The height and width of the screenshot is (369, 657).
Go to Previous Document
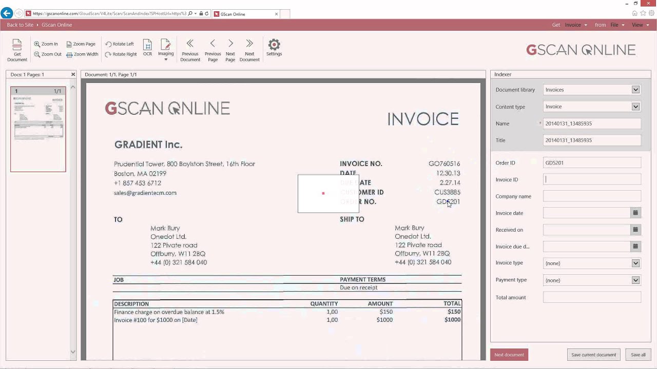tap(190, 50)
